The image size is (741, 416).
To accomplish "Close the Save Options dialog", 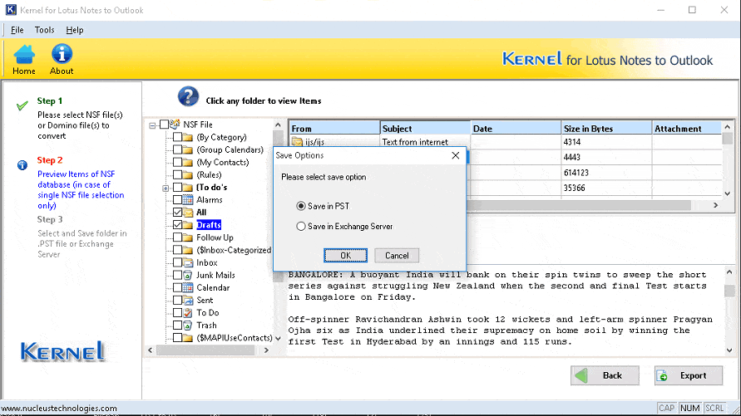I will [x=456, y=155].
